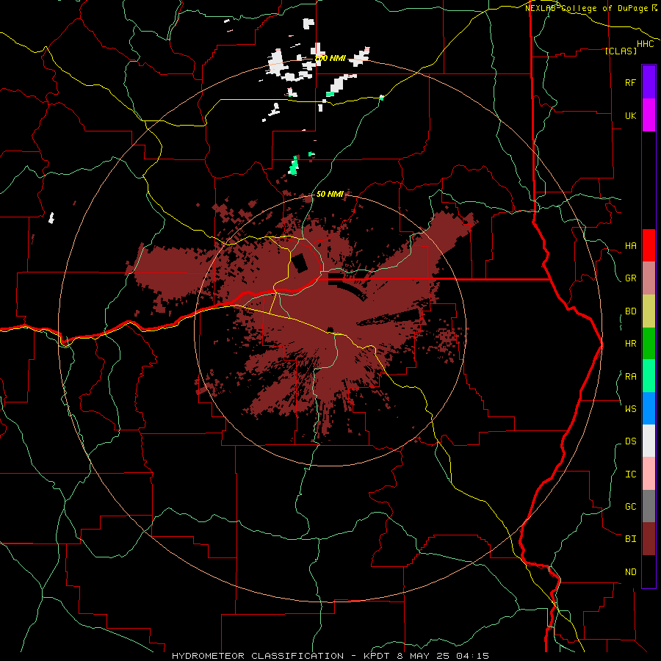Click the HA legend label
The height and width of the screenshot is (661, 661).
tap(630, 246)
